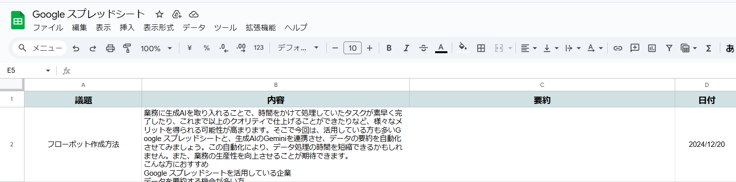Decrease font size with minus button
Viewport: 736px width, 182px height.
coord(335,48)
